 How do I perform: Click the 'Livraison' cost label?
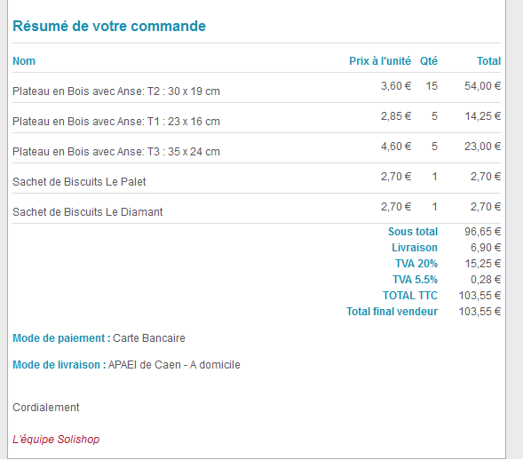point(415,248)
